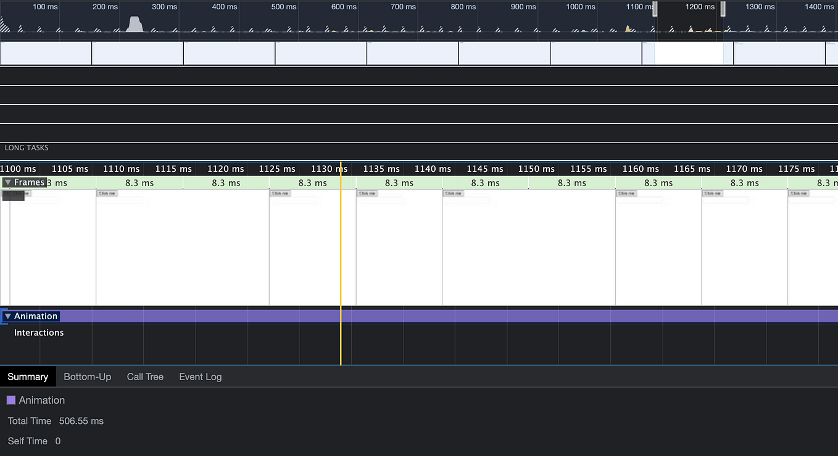
Task: Click the 500 ms overview label
Action: point(284,7)
